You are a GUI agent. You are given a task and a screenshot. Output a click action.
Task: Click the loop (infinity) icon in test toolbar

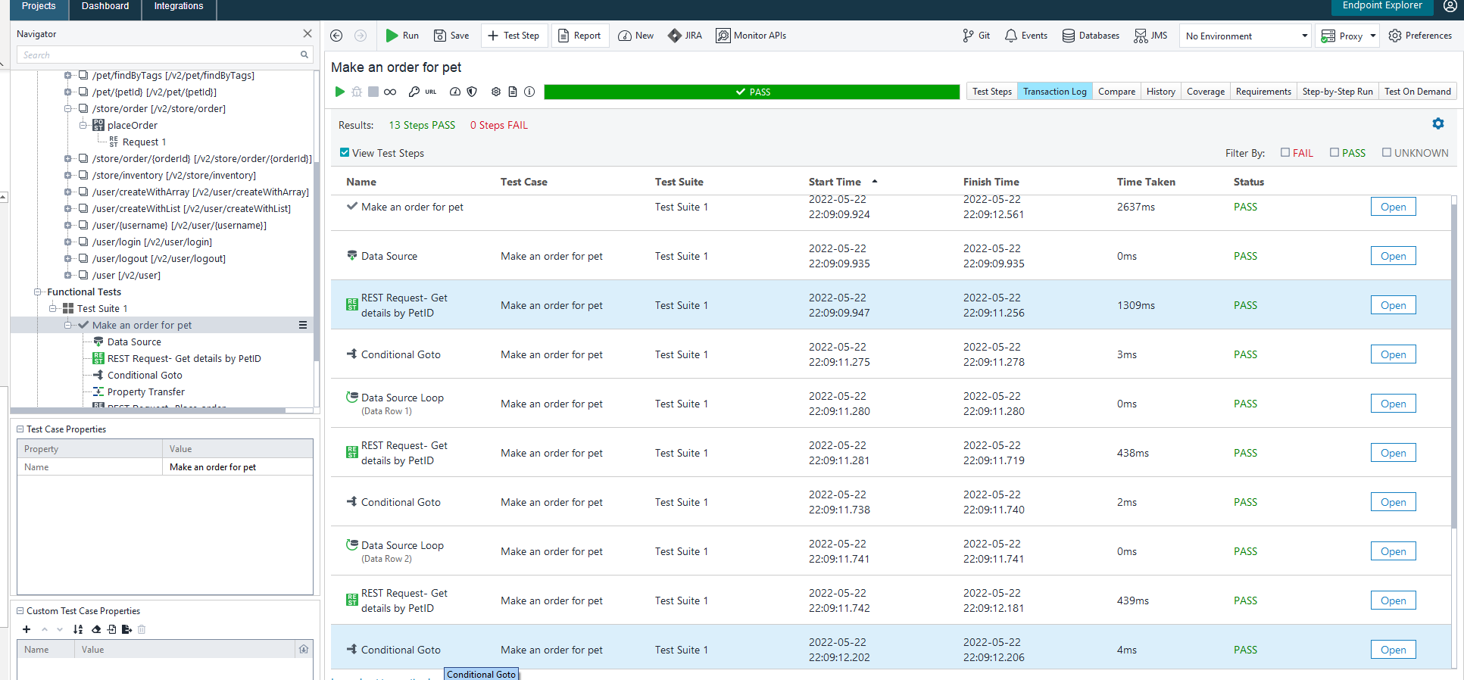click(390, 92)
